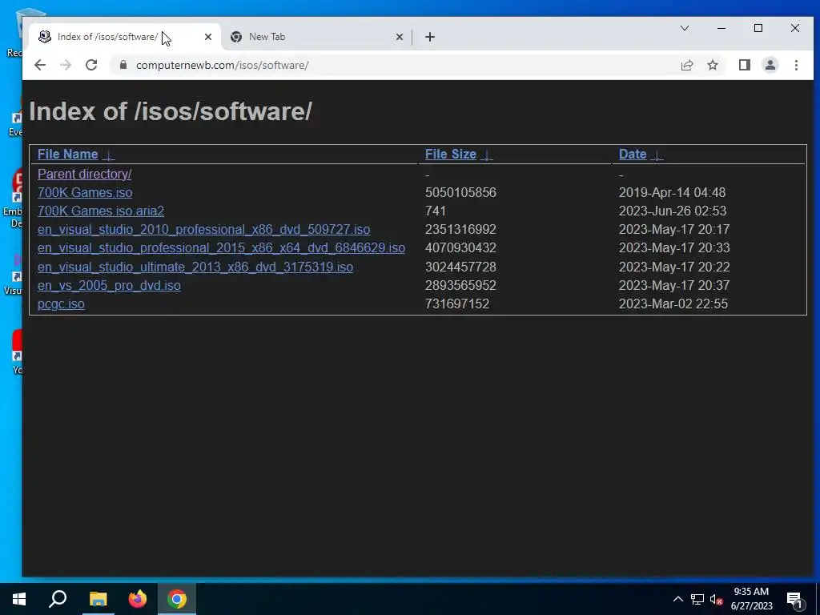Open the Windows Start menu
820x615 pixels.
[19, 599]
